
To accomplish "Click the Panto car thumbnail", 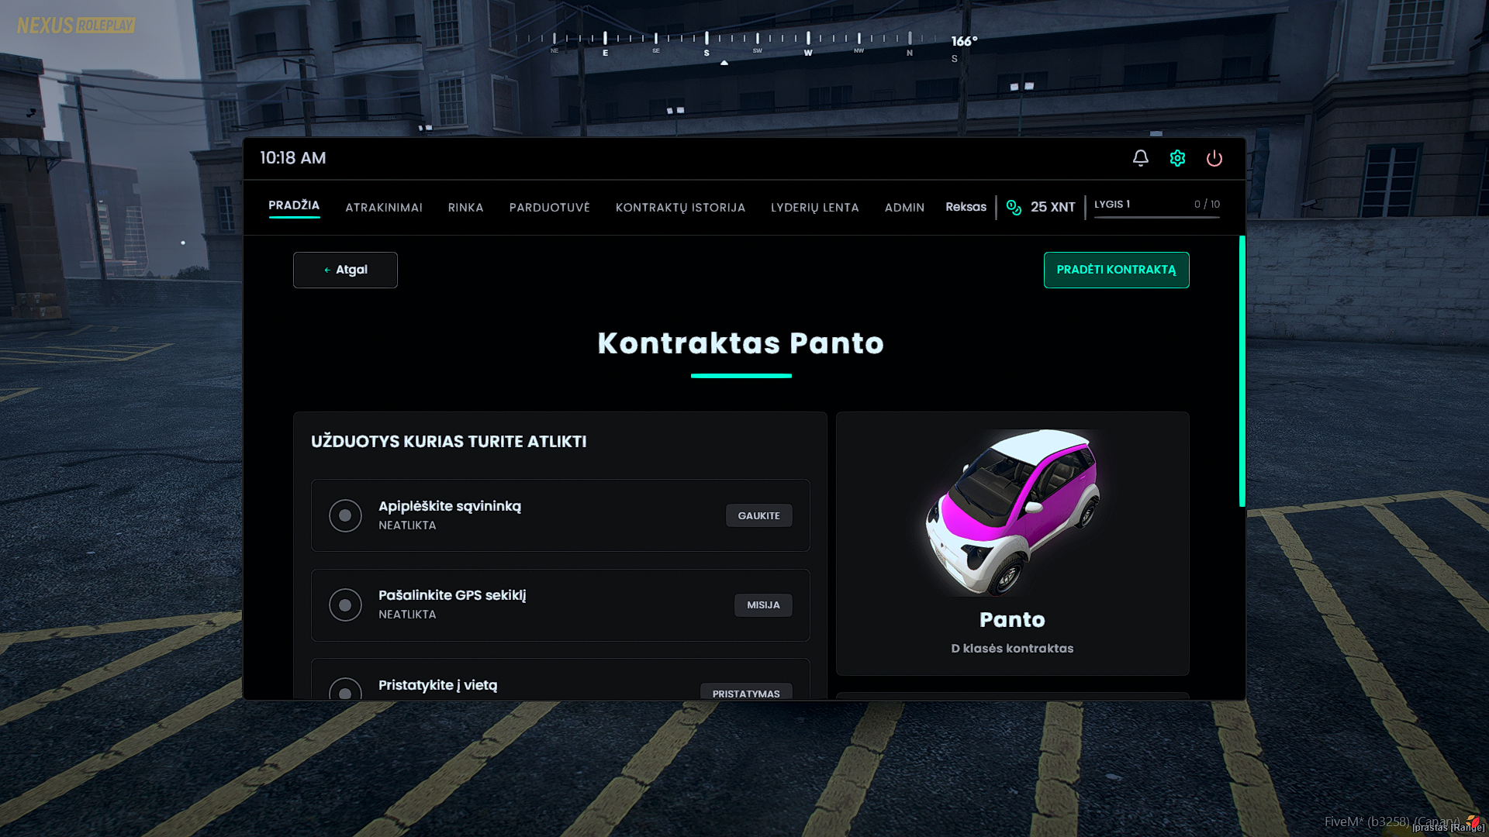I will 1012,512.
